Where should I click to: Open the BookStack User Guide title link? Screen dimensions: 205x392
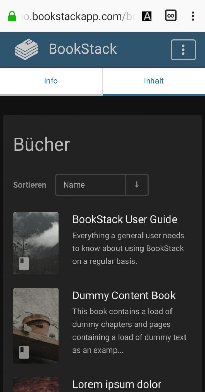(125, 219)
